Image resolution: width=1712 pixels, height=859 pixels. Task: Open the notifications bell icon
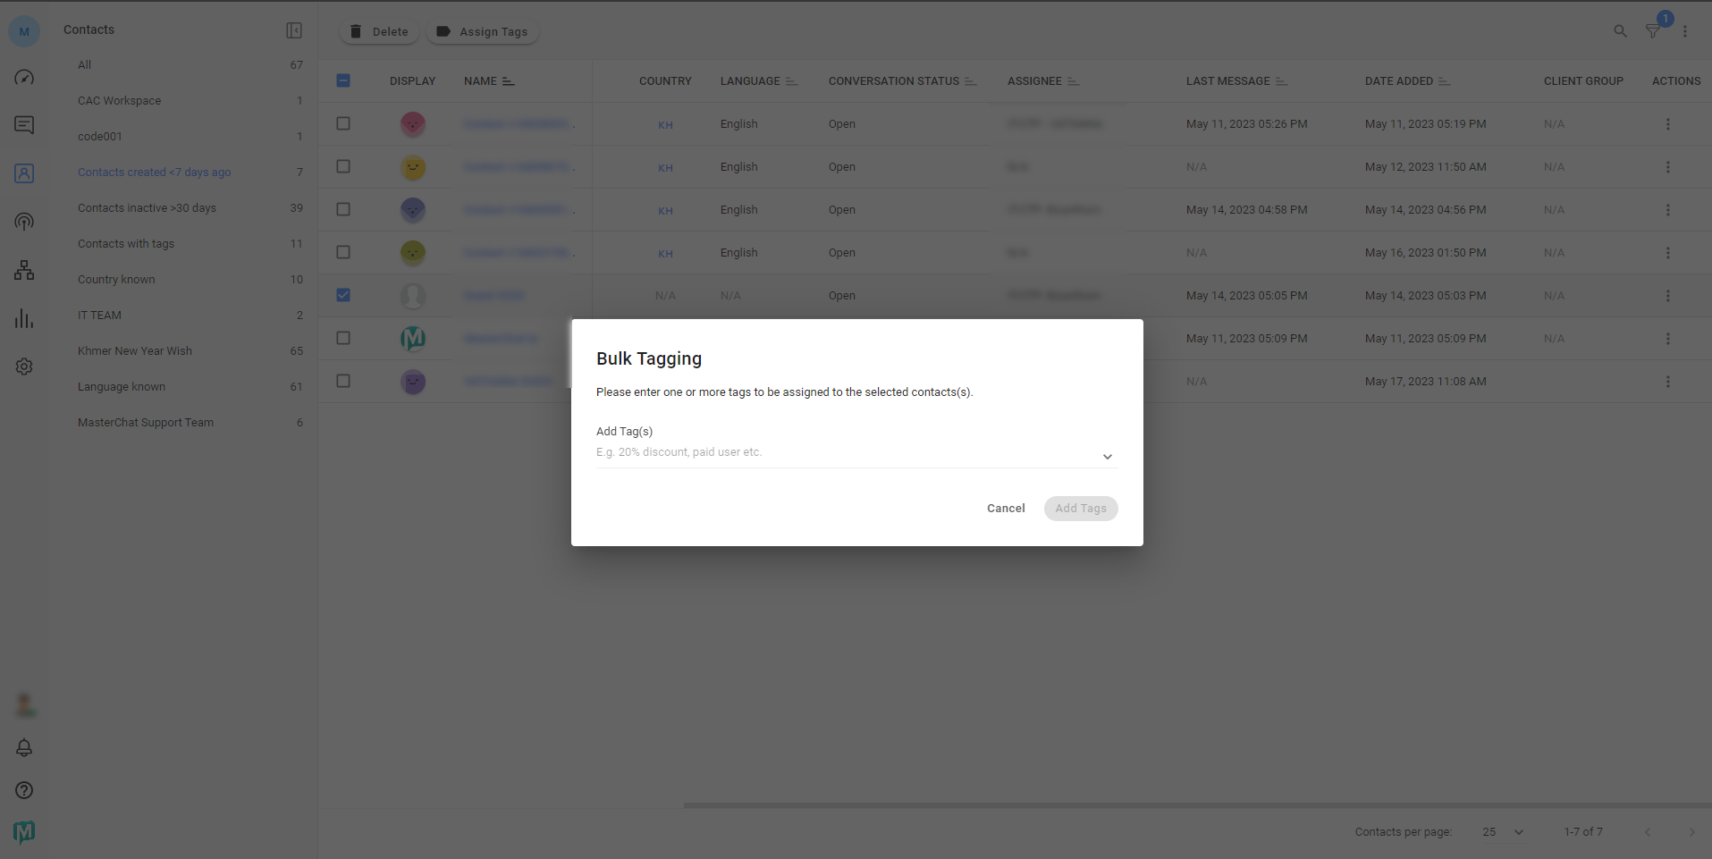coord(24,747)
